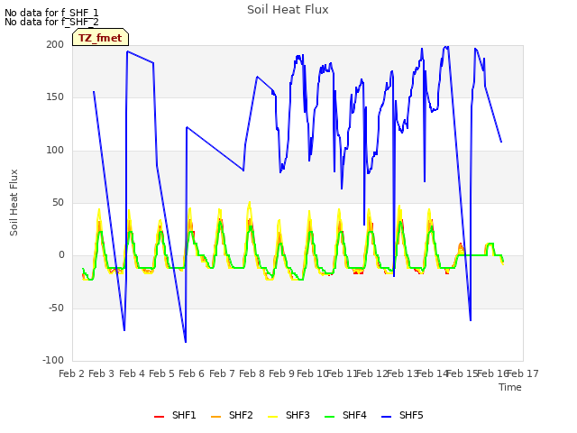Click the Feb 6 x-axis label

point(191,373)
